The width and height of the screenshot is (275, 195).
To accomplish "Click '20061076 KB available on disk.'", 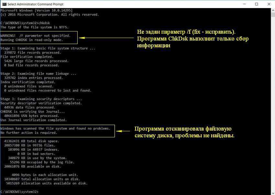I will click(x=33, y=166).
